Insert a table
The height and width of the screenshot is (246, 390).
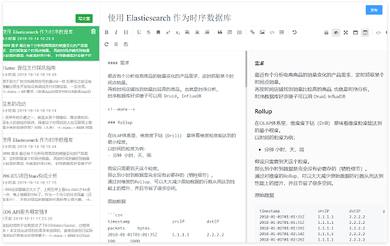[x=281, y=32]
